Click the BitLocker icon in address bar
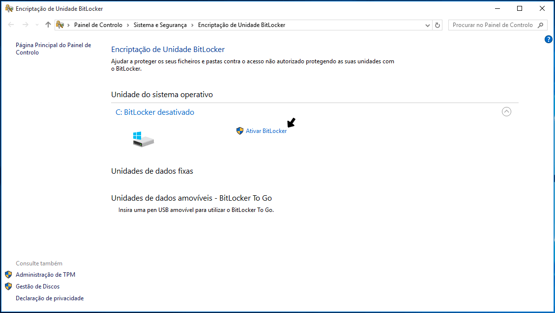This screenshot has height=313, width=555. 60,25
